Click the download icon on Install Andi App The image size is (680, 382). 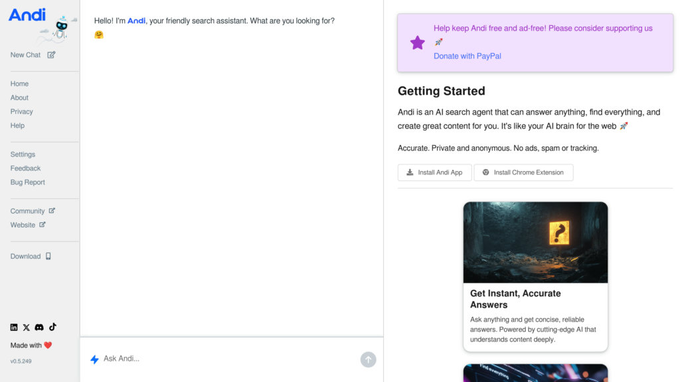tap(410, 172)
